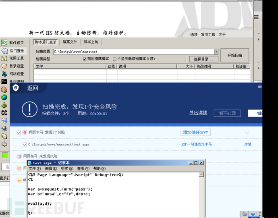Open 常用工具 in the top header
The image size is (278, 218).
click(208, 35)
